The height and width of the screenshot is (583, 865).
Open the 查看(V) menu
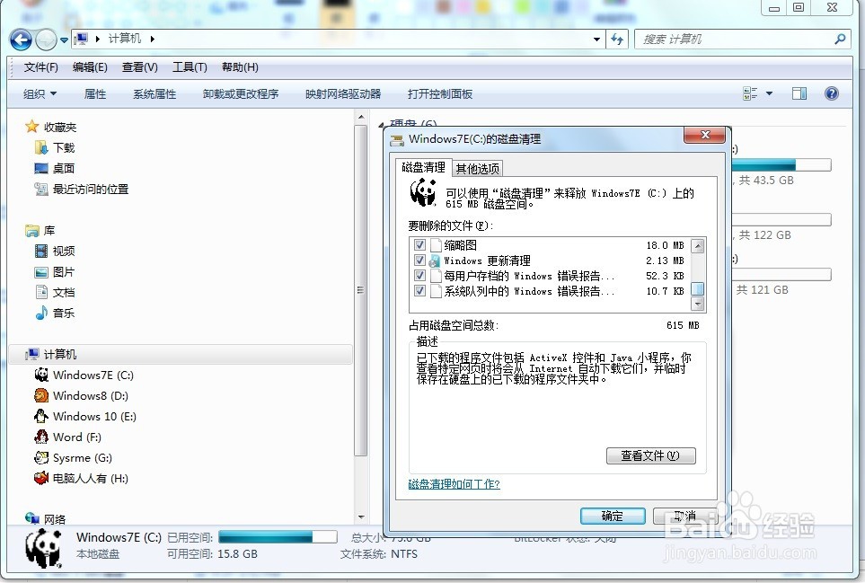(139, 67)
